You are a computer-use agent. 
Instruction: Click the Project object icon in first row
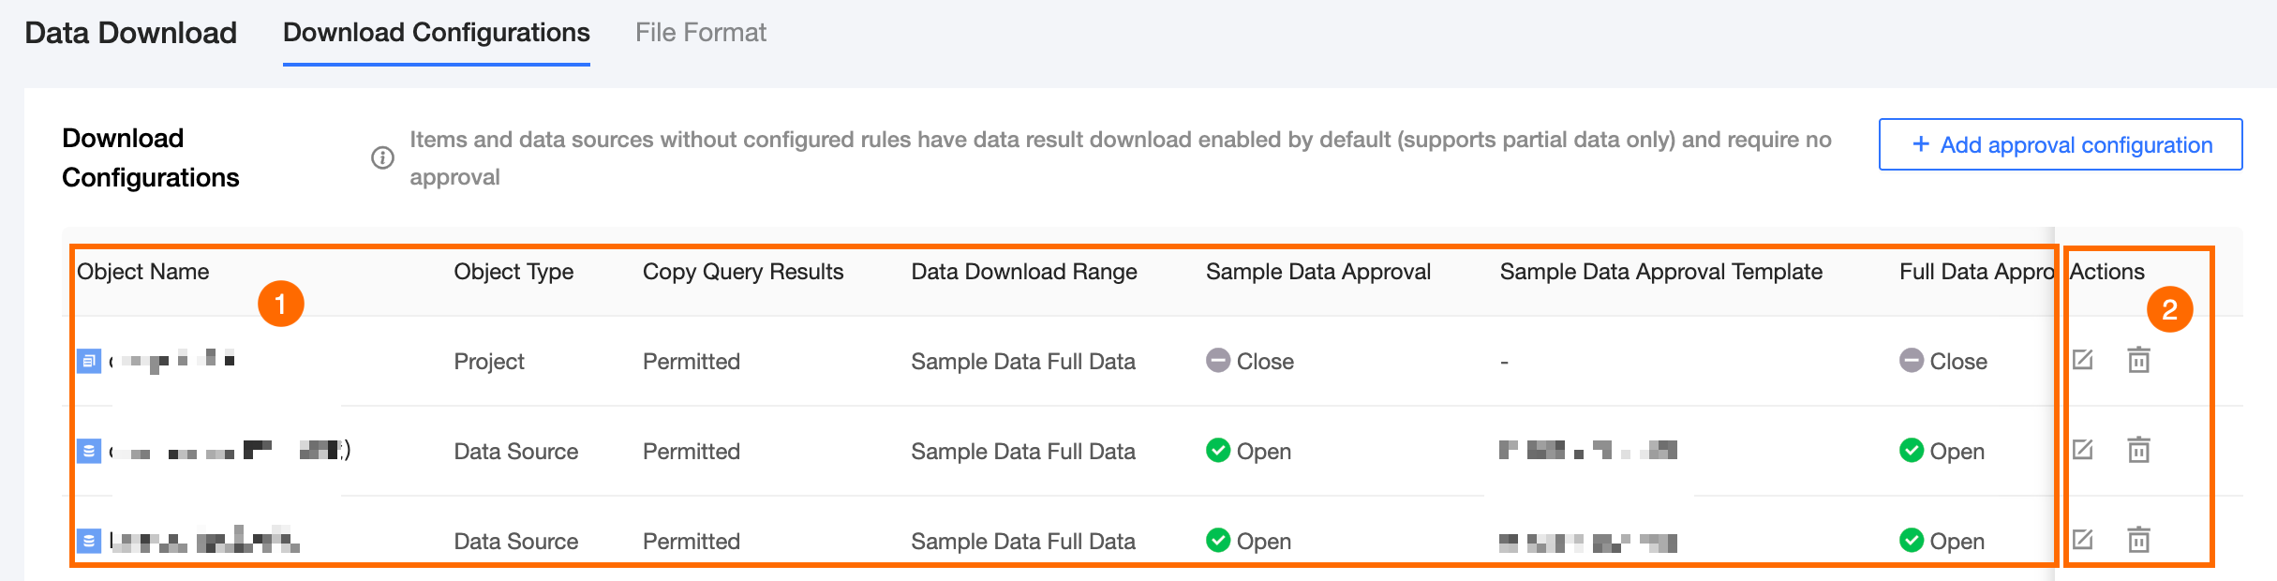89,361
